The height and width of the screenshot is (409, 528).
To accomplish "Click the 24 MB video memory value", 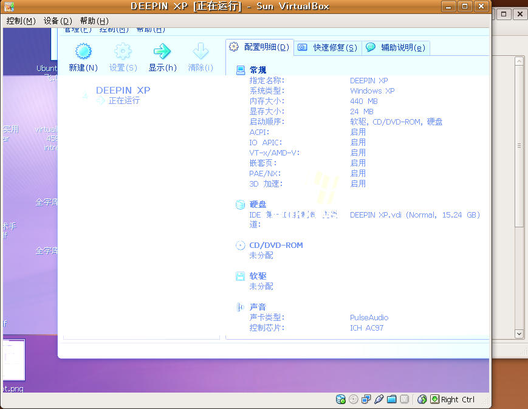I will 362,111.
